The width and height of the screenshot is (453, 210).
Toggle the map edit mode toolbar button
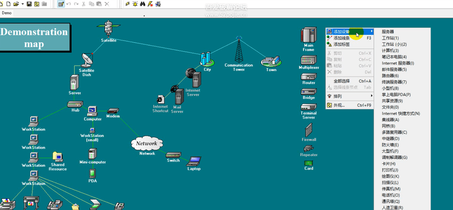[x=61, y=4]
